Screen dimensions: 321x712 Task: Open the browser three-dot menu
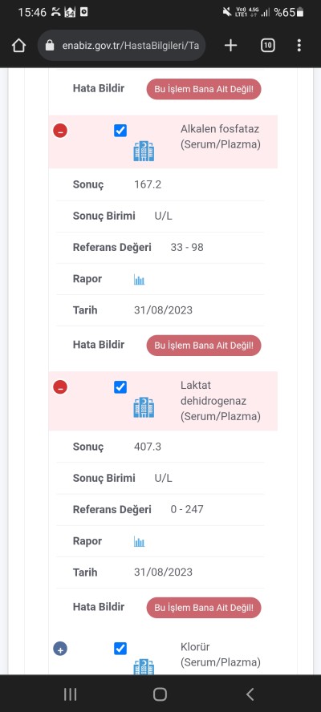299,46
